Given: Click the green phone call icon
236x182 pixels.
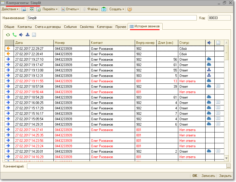Looking at the screenshot, I should tap(15, 35).
